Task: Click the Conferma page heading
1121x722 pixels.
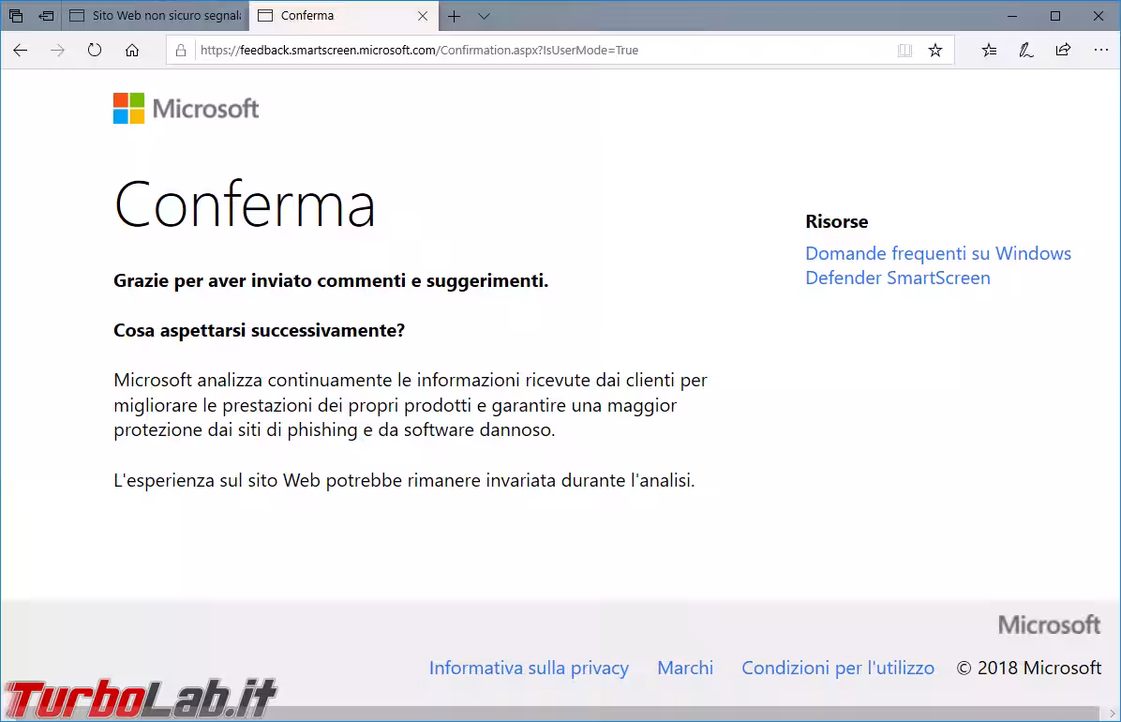Action: click(x=245, y=204)
